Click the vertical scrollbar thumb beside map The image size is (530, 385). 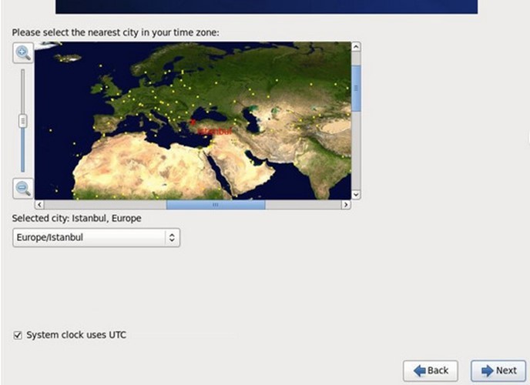(356, 89)
